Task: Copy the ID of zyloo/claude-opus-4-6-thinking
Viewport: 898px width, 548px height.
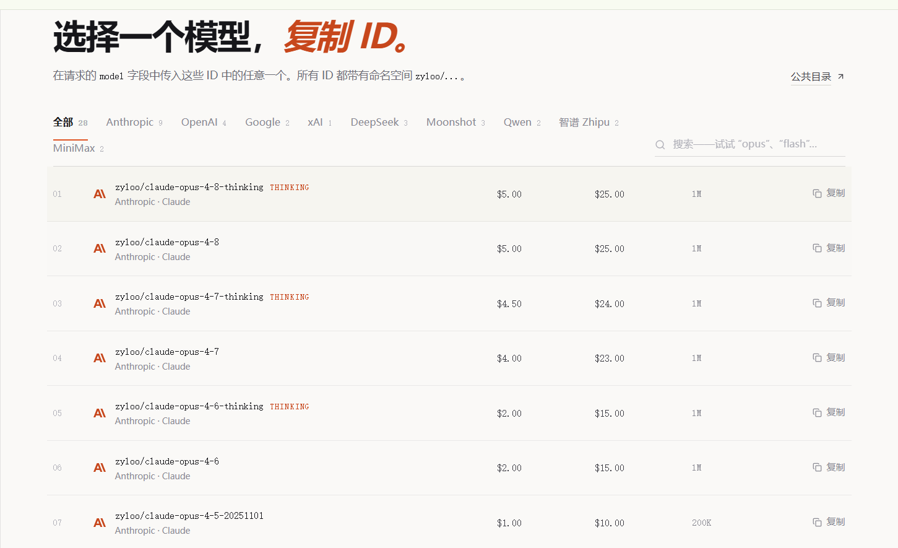Action: tap(829, 412)
